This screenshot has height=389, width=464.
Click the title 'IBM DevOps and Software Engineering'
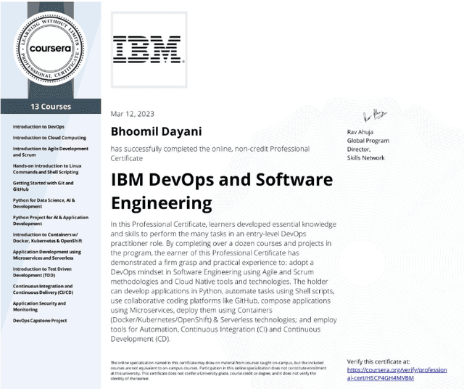pos(222,191)
